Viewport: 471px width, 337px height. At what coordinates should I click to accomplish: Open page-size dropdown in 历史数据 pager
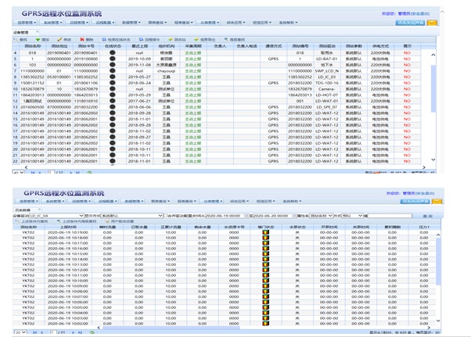pyautogui.click(x=20, y=332)
